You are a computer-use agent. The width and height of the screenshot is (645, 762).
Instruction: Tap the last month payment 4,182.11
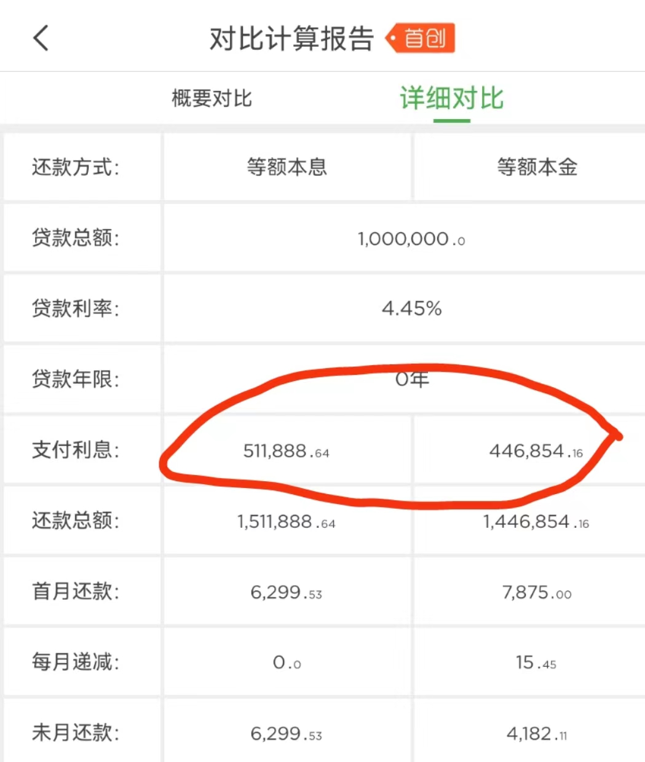pyautogui.click(x=537, y=734)
